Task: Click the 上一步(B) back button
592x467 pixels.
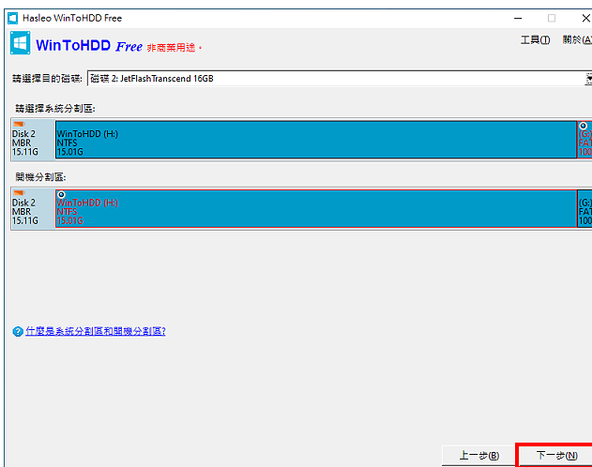Action: [x=478, y=456]
